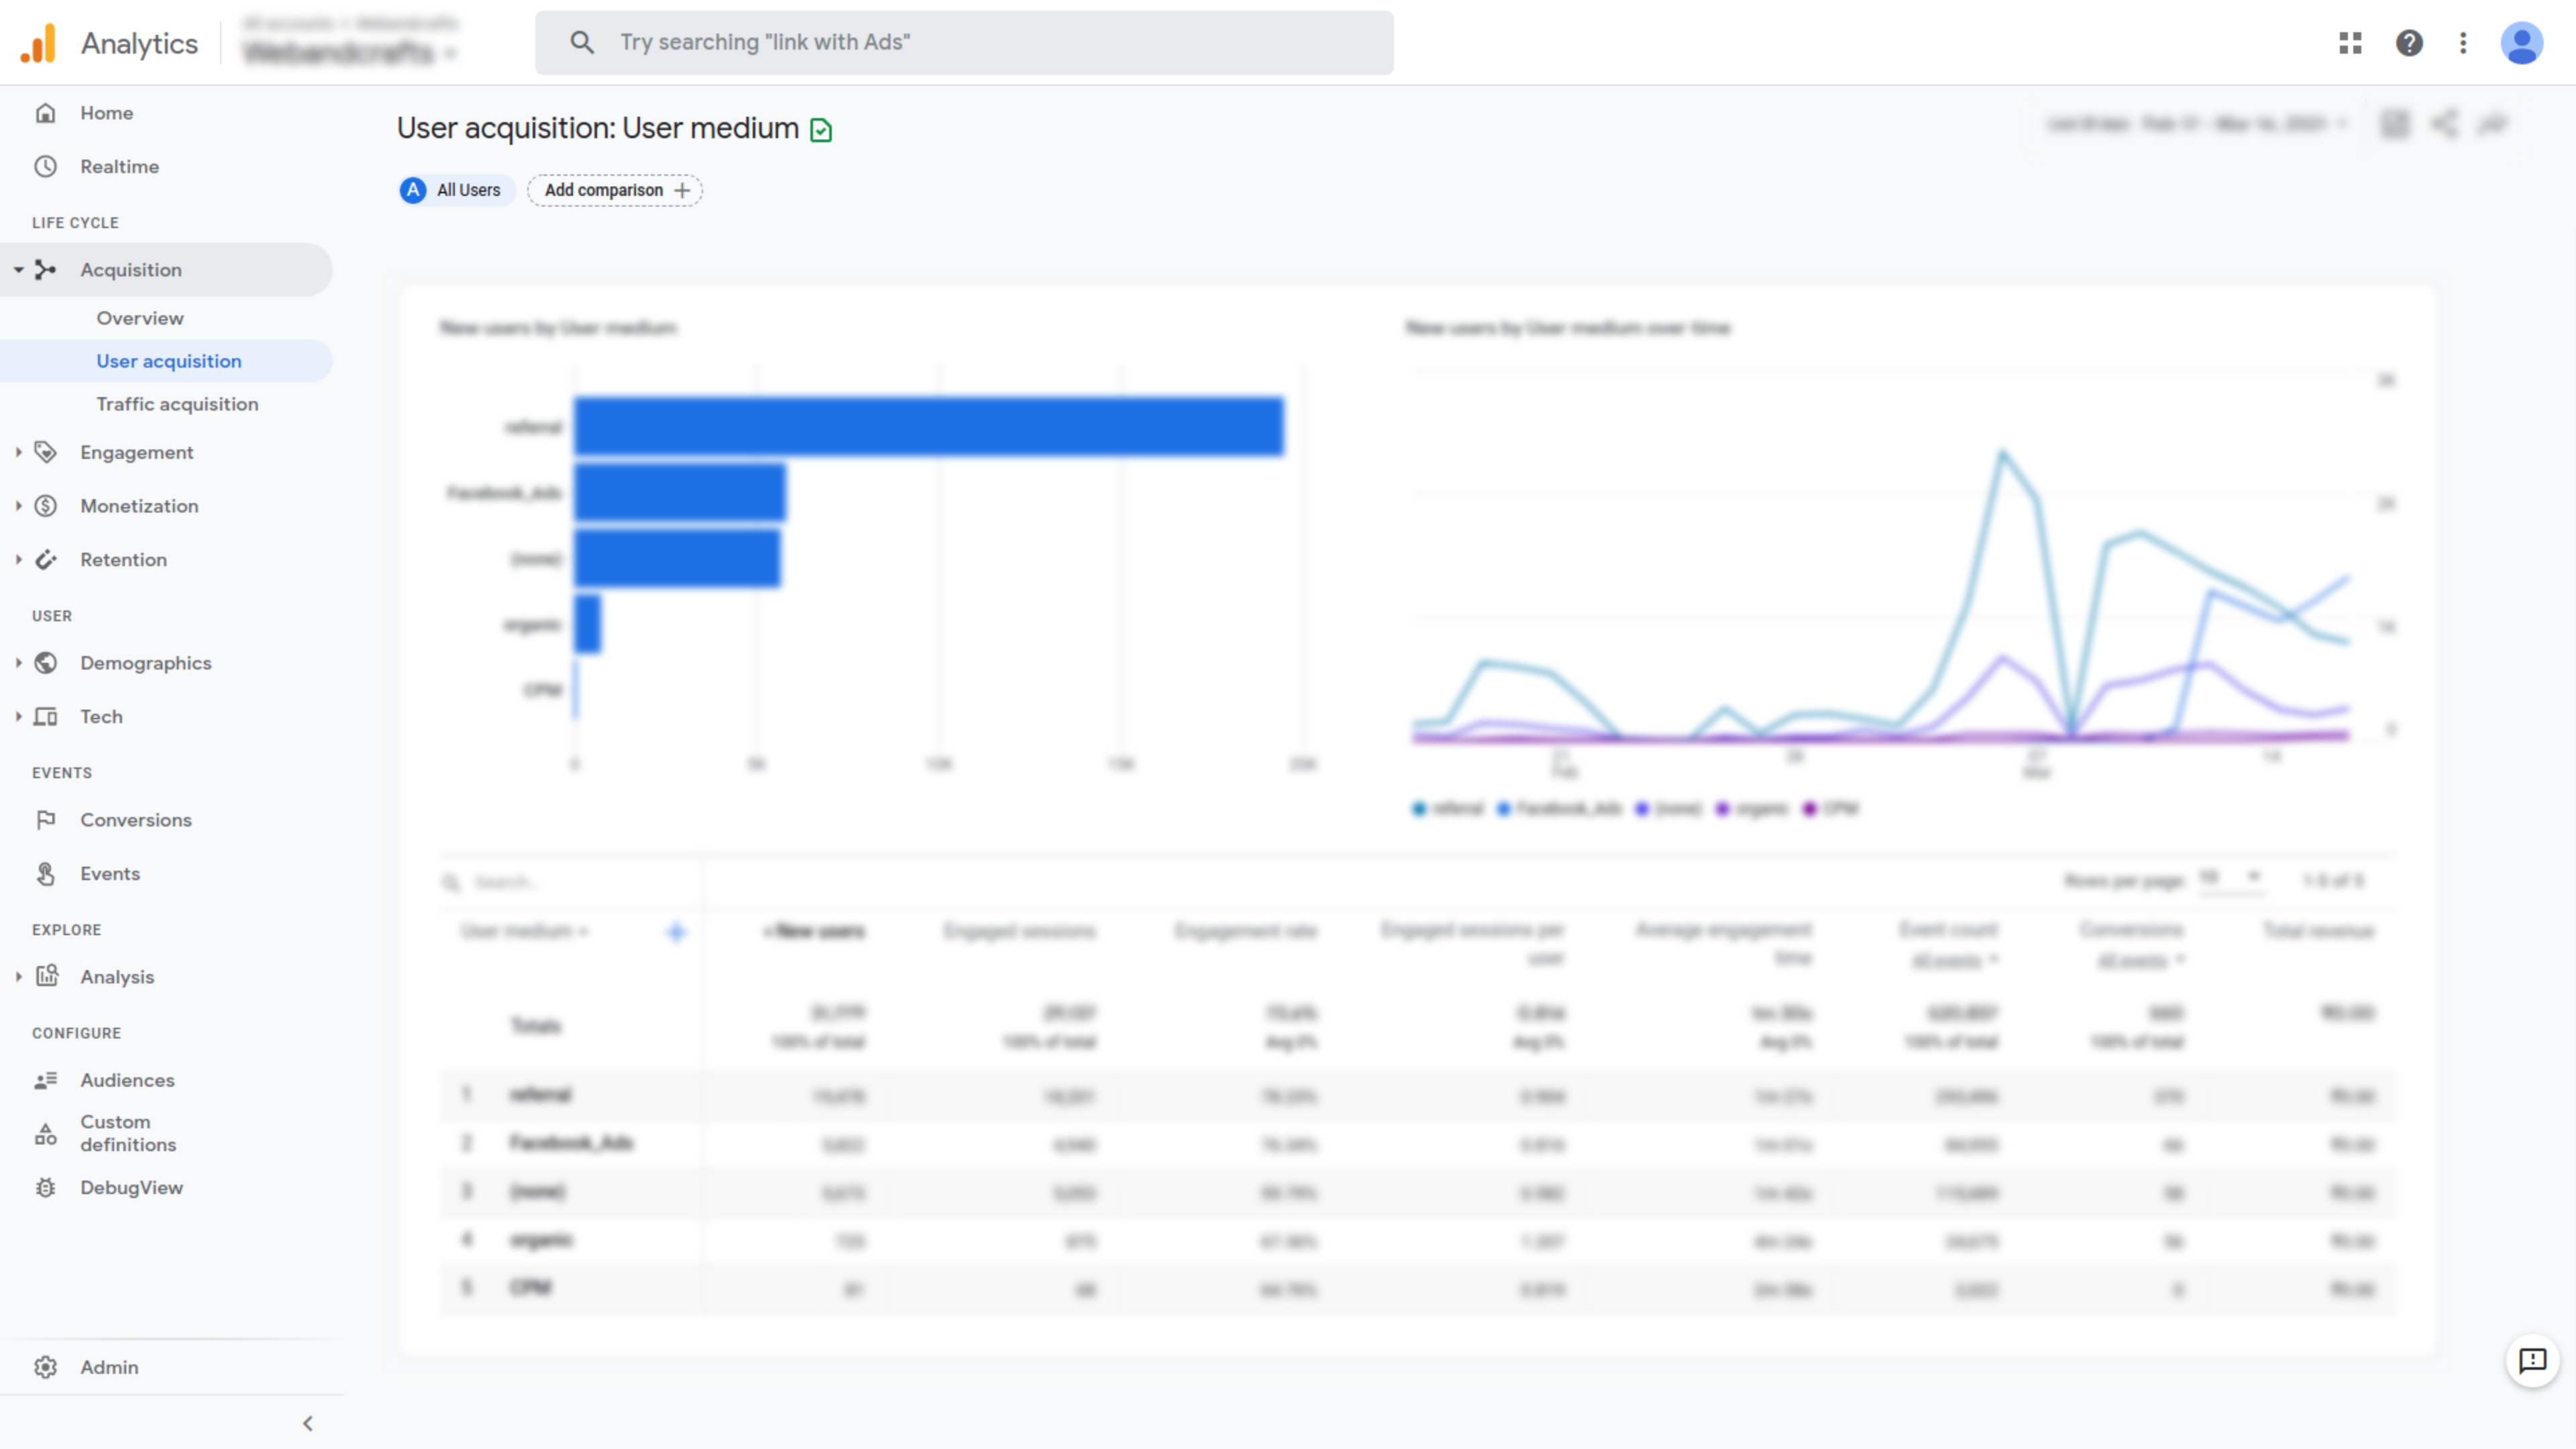Click the Conversions events icon
2576x1449 pixels.
coord(48,819)
